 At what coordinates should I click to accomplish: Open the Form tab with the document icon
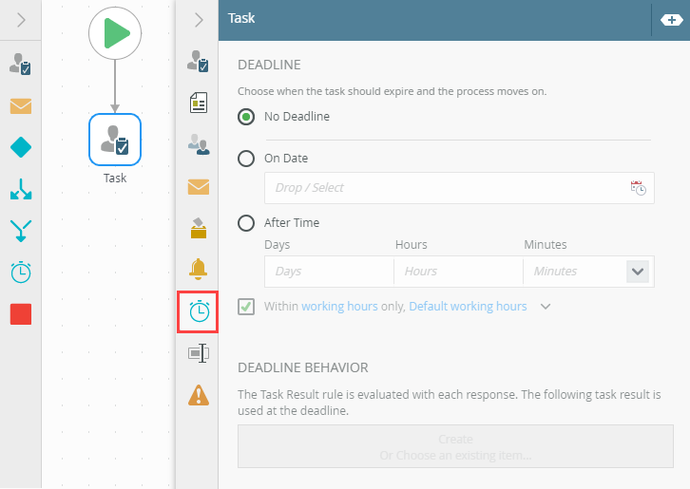[x=199, y=103]
